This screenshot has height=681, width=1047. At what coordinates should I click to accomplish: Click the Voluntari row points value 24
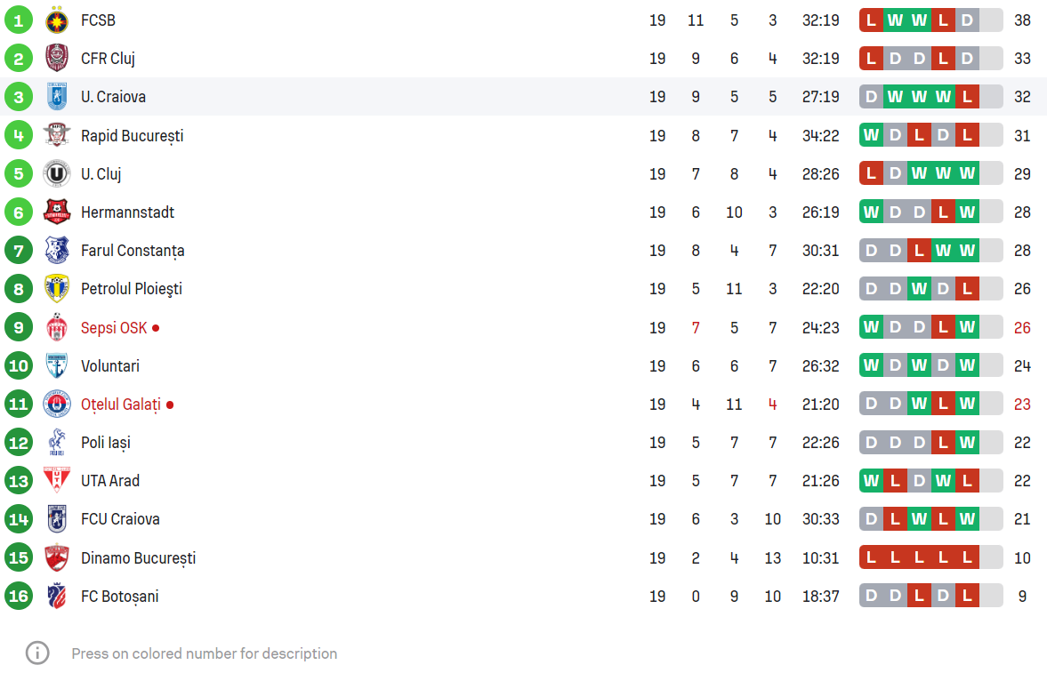[x=1022, y=366]
